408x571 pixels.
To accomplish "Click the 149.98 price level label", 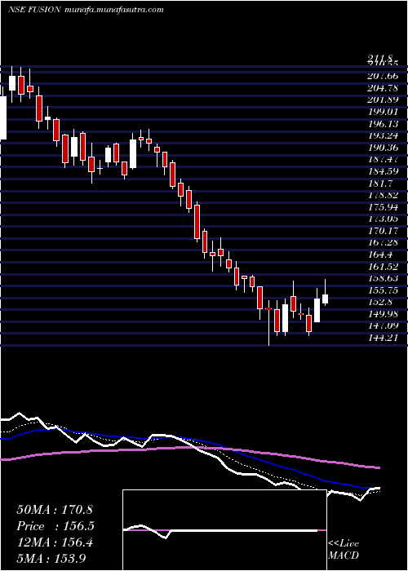I will click(x=384, y=313).
